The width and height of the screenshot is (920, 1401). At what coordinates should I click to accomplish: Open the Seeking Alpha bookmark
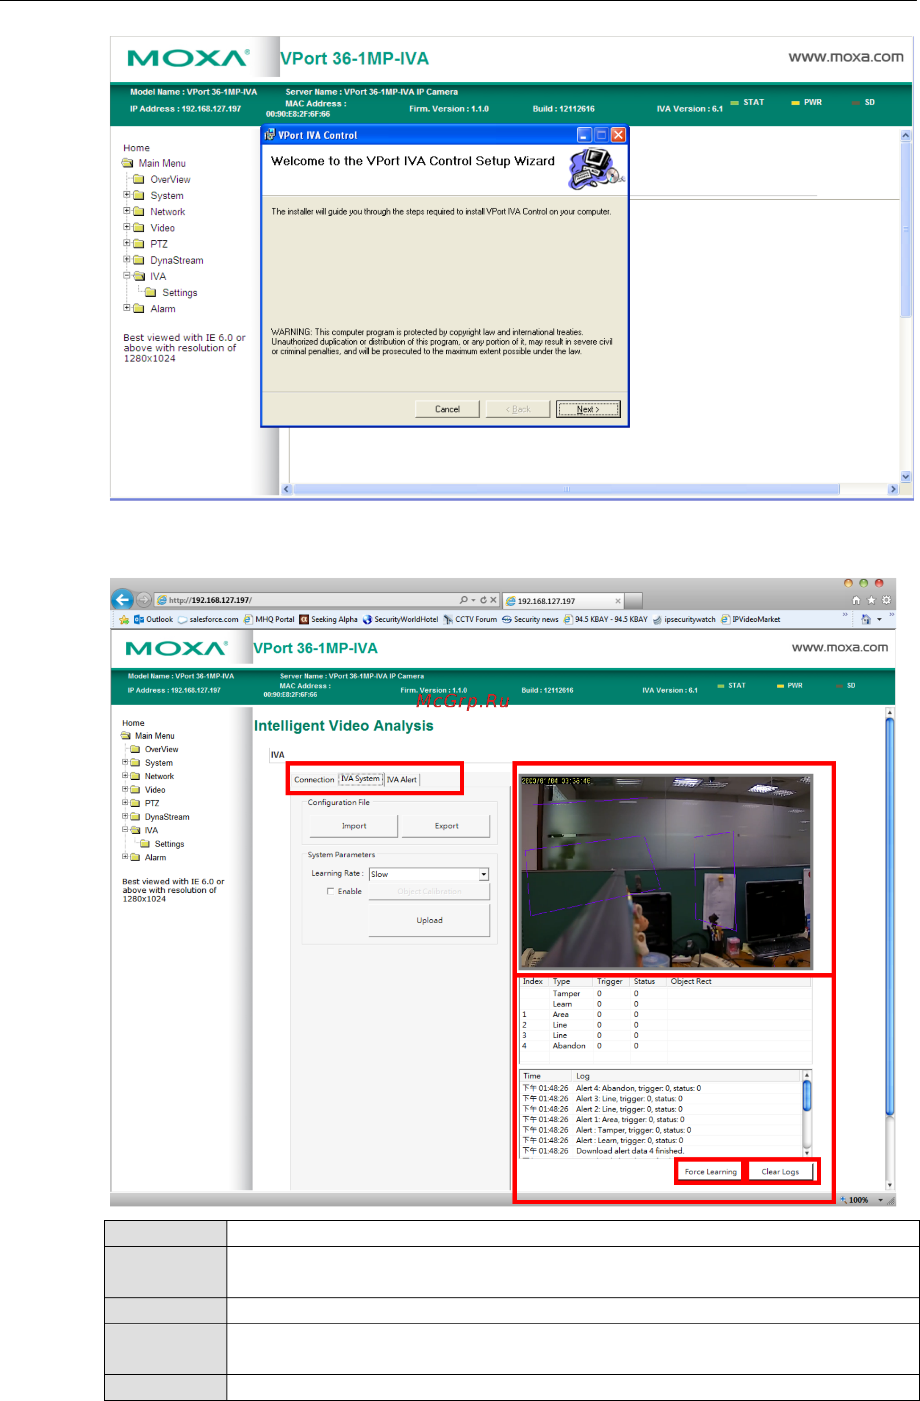[x=328, y=619]
